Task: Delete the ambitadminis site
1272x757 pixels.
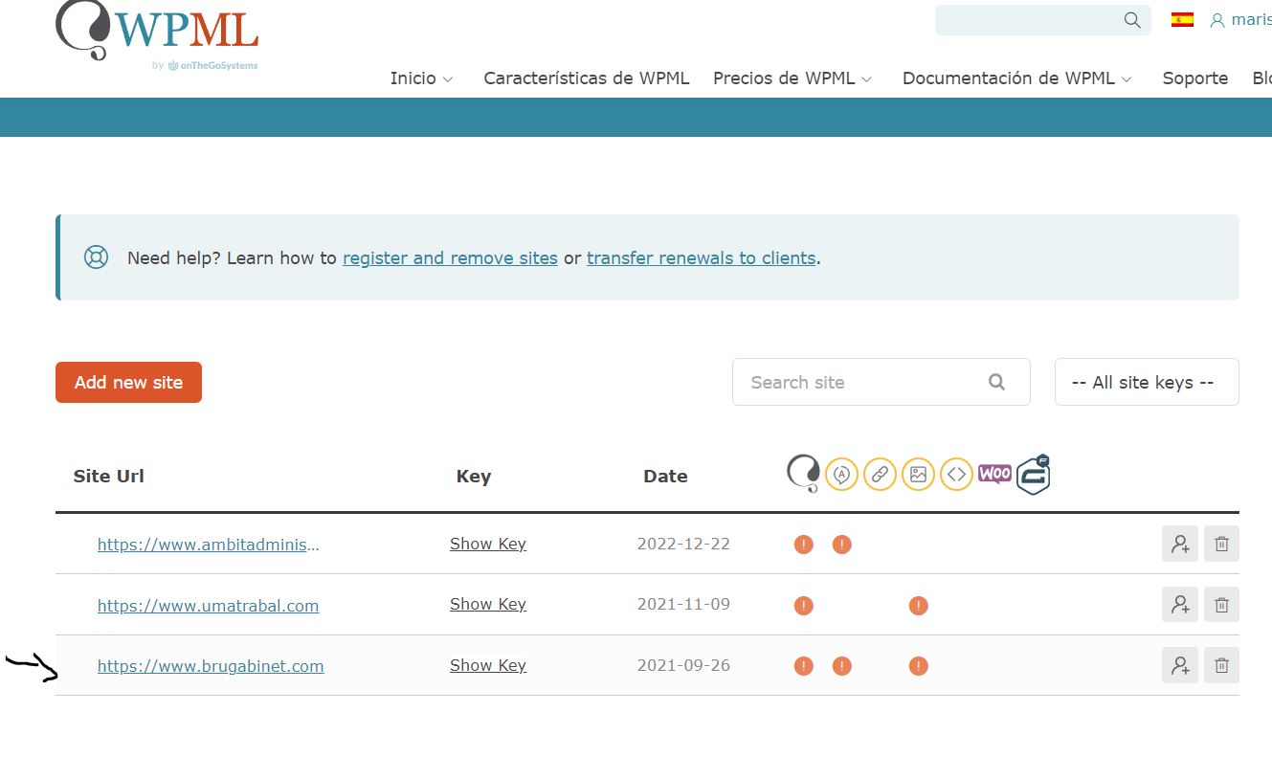Action: pos(1221,544)
